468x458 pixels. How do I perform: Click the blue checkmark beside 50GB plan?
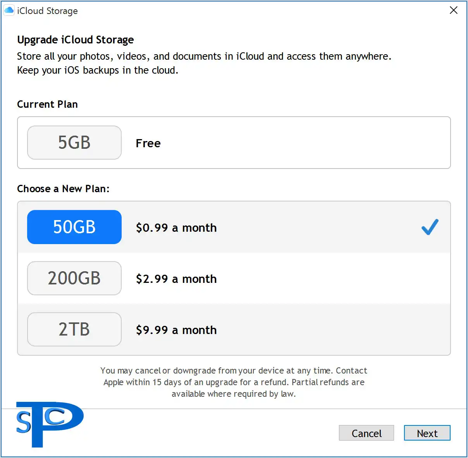[430, 227]
